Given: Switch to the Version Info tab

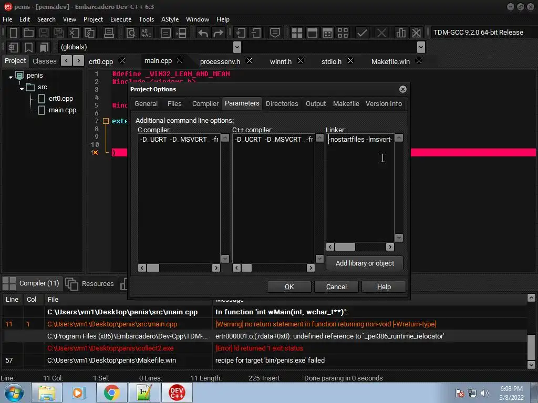Looking at the screenshot, I should [x=384, y=103].
